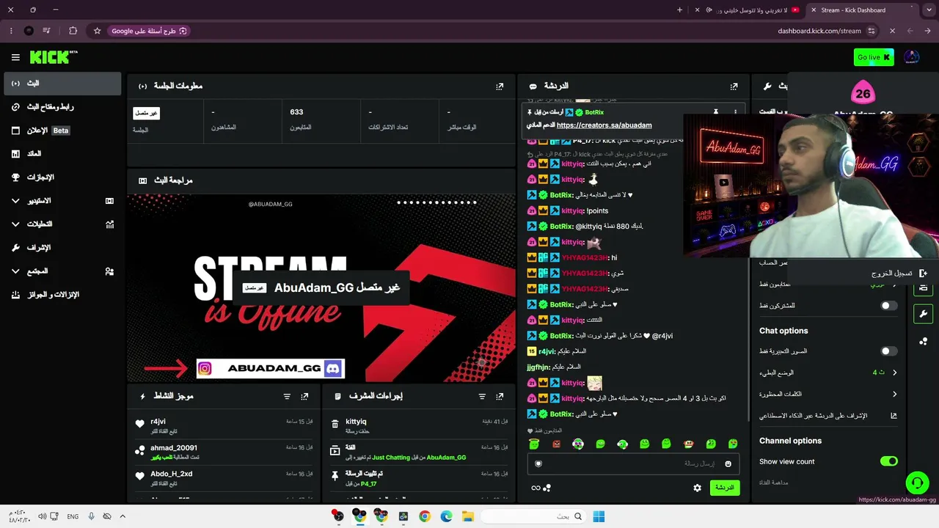
Task: Open الإنجازات achievements sidebar item
Action: (62, 177)
